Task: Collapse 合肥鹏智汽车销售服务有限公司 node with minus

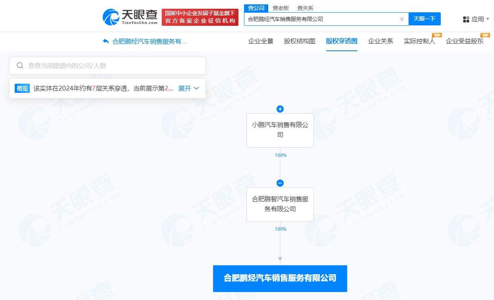Action: coord(280,183)
